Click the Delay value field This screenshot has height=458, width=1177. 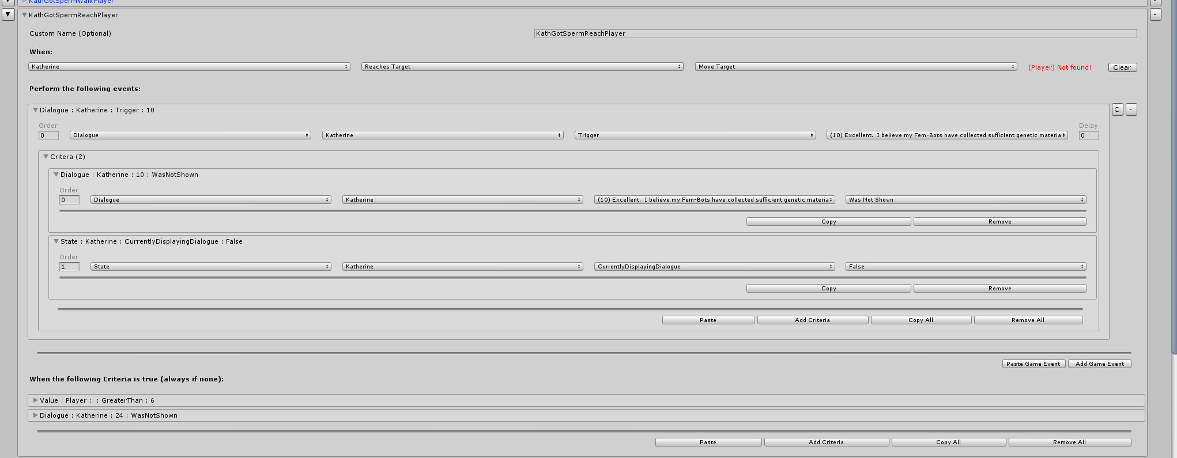[1088, 135]
